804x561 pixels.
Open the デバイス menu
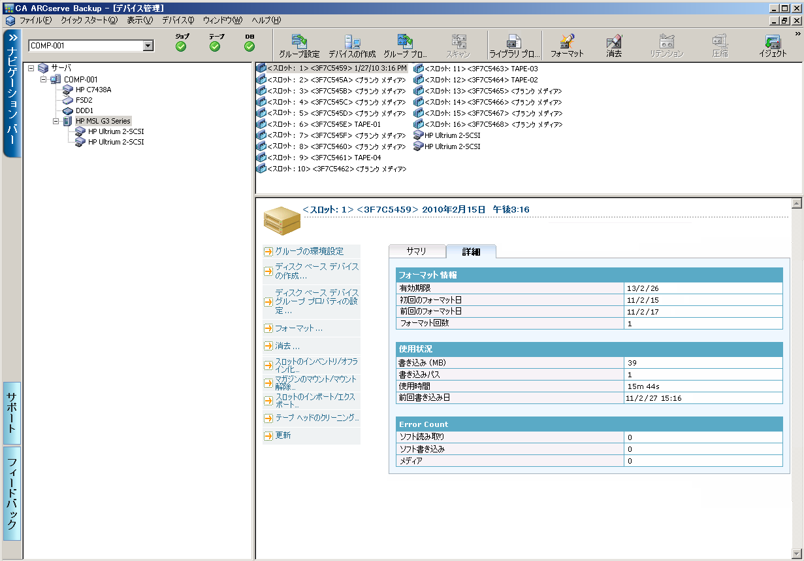point(178,20)
